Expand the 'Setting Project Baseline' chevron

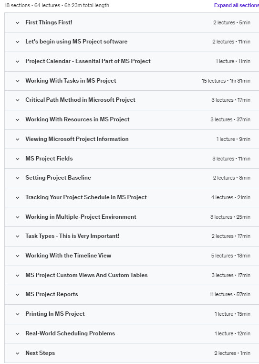point(17,178)
